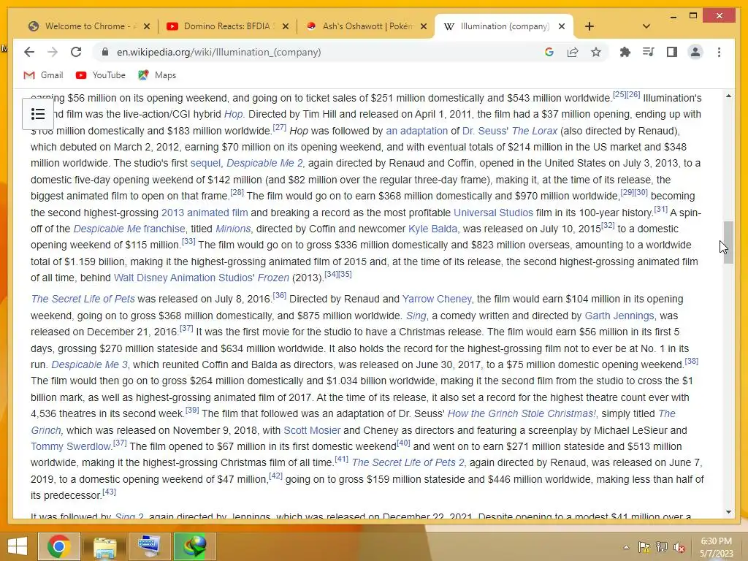
Task: Open YouTube bookmark
Action: point(101,75)
